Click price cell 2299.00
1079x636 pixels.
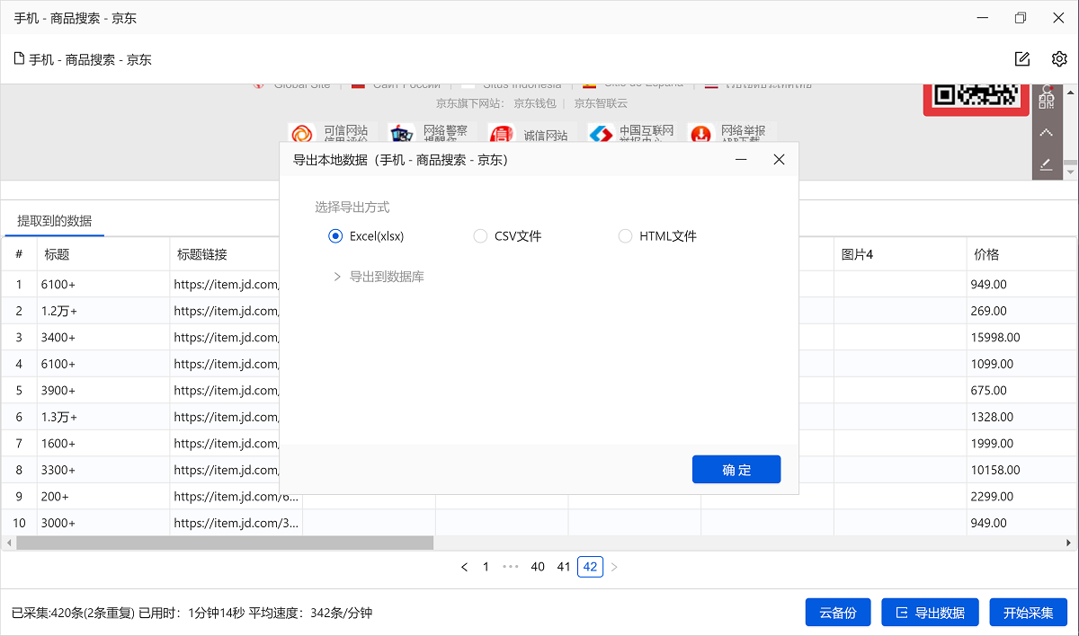1022,496
